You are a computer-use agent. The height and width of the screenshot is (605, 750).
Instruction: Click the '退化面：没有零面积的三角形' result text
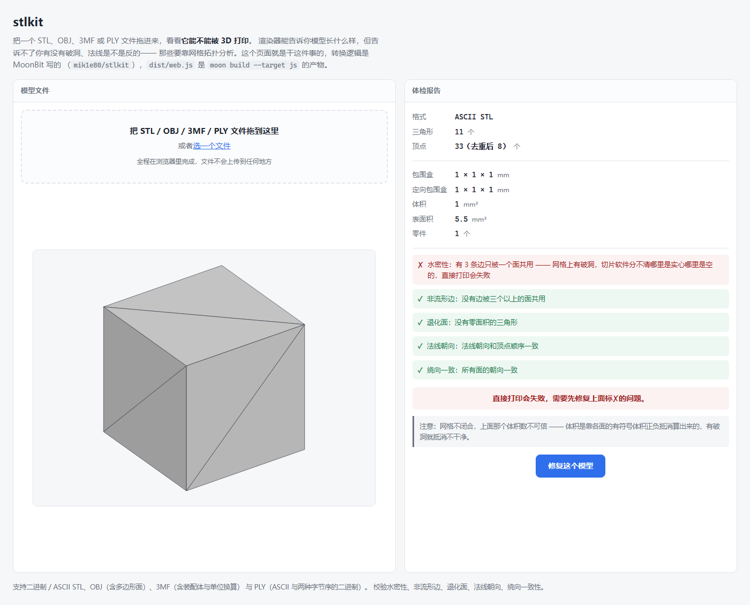click(x=472, y=322)
